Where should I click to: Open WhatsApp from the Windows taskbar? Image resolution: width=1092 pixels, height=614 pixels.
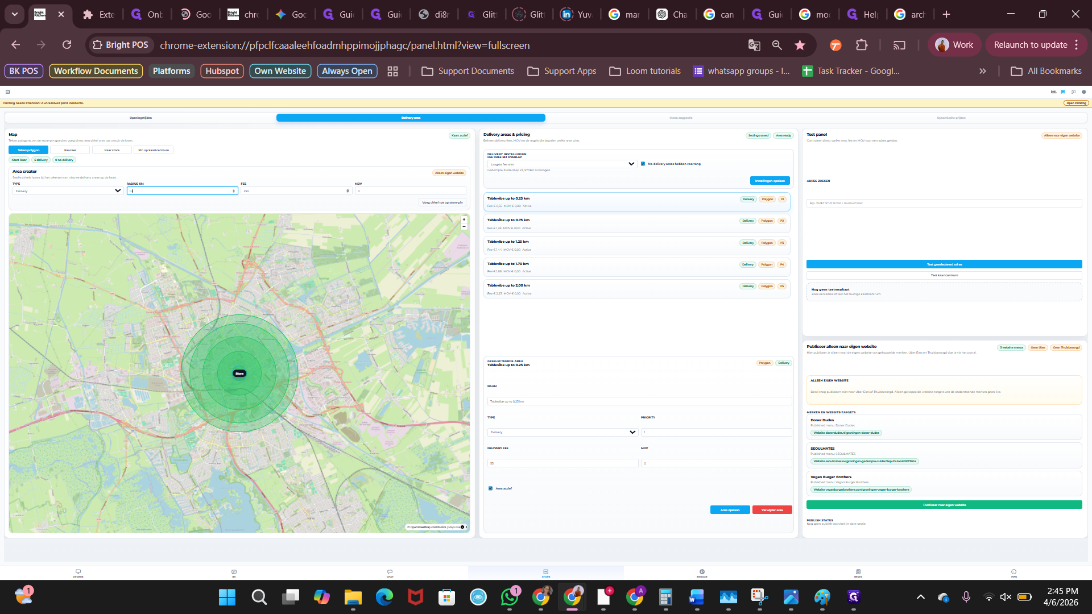[x=510, y=597]
